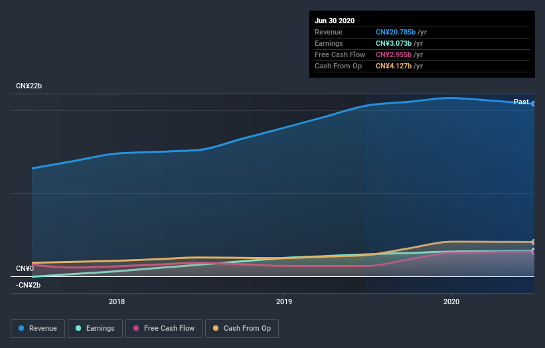Toggle the Revenue legend button
The height and width of the screenshot is (348, 545).
pos(38,328)
